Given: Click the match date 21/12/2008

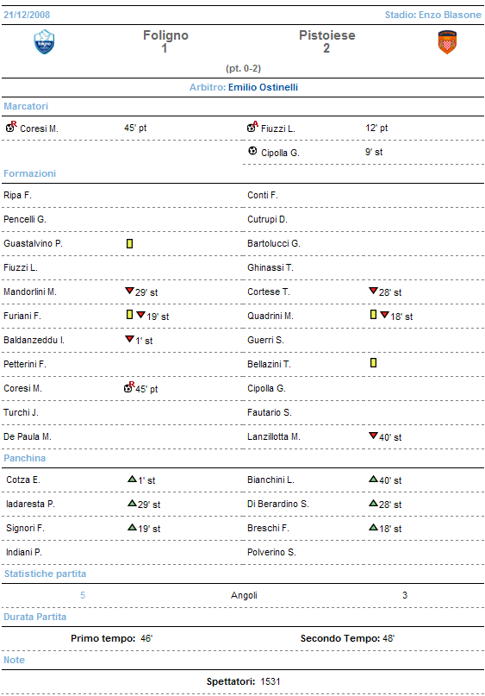Looking at the screenshot, I should (27, 15).
